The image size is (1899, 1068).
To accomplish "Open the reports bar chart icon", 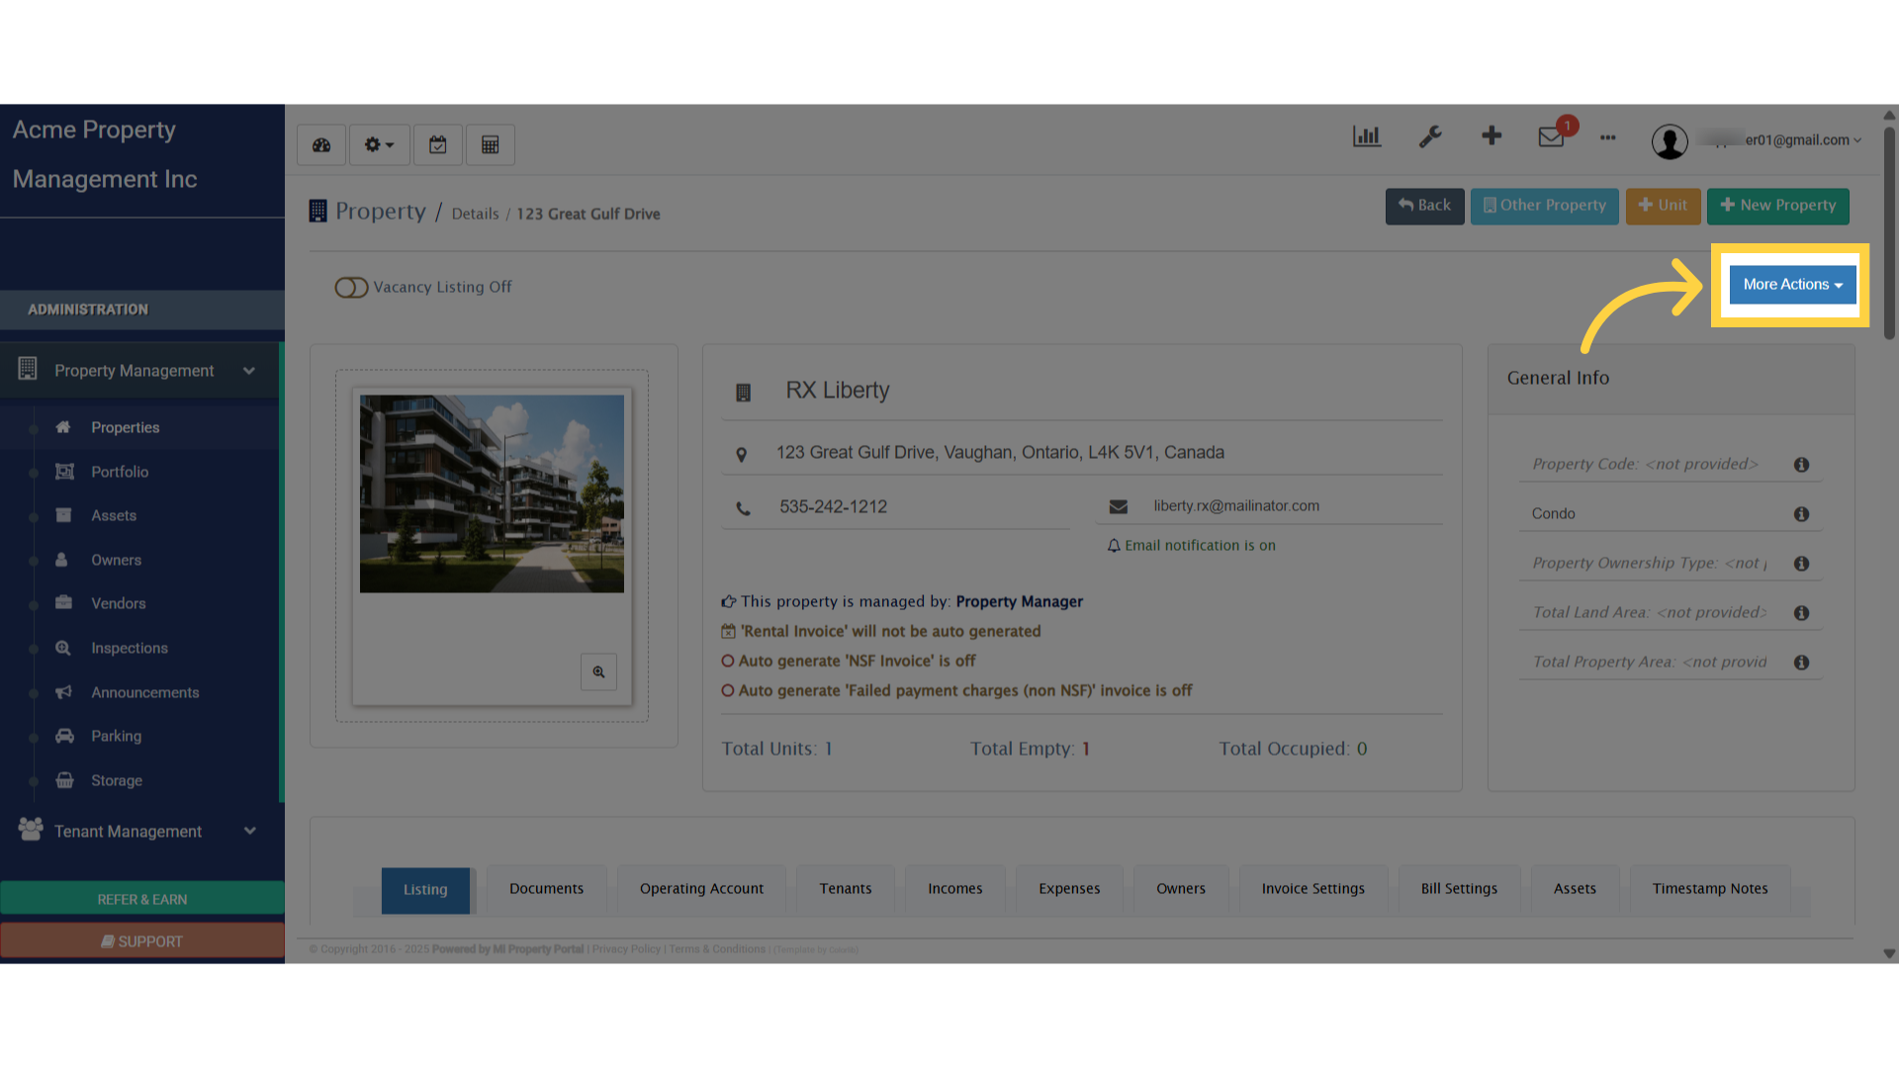I will coord(1366,136).
